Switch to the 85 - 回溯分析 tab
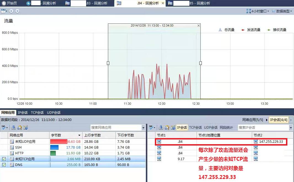 [189, 3]
